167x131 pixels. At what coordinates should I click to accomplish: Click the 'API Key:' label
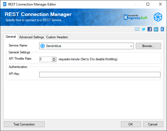point(14,74)
